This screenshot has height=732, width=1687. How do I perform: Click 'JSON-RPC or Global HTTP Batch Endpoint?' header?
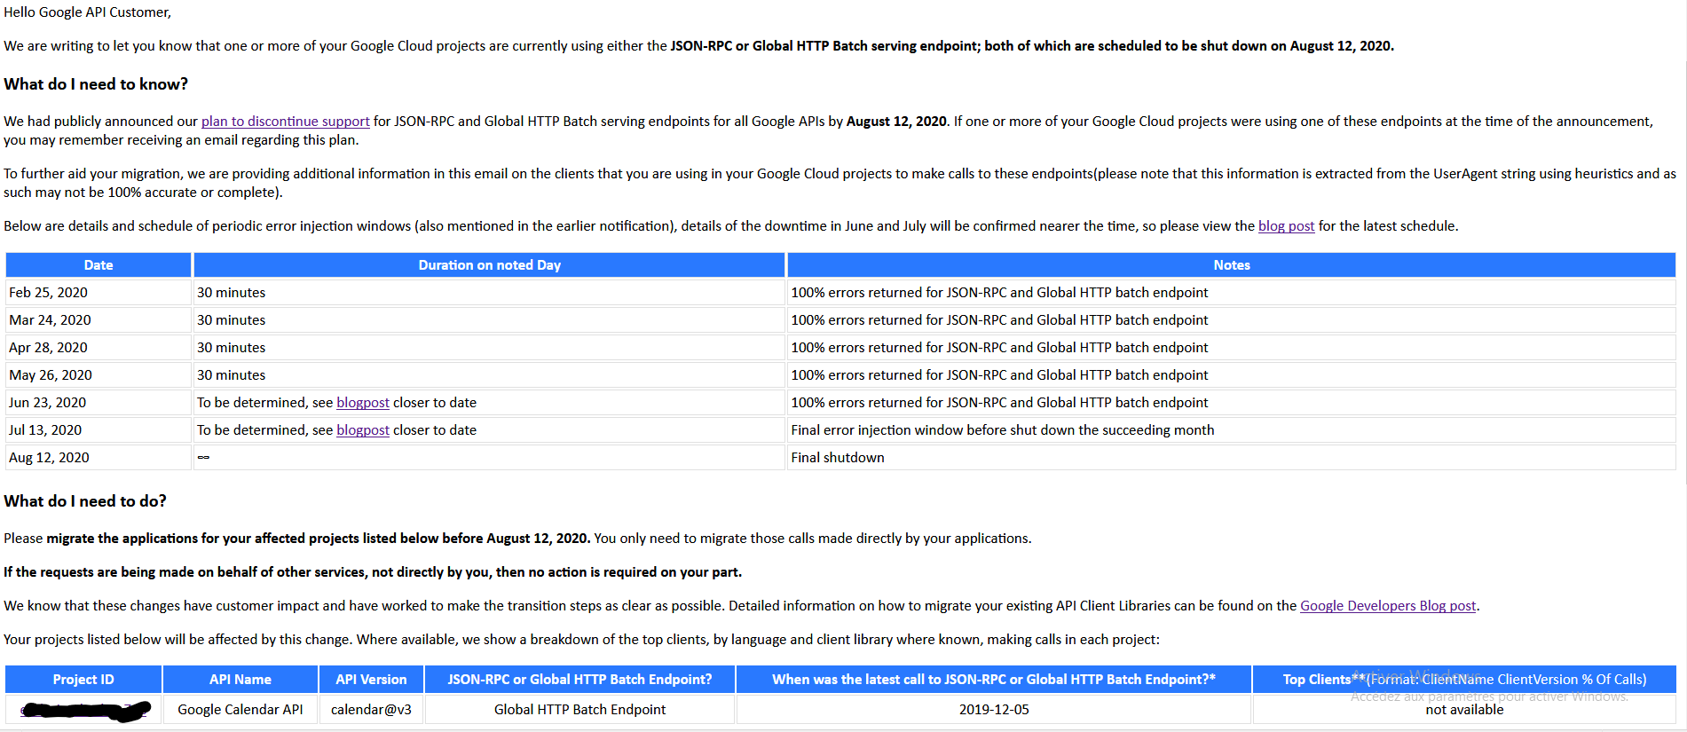[x=579, y=680]
